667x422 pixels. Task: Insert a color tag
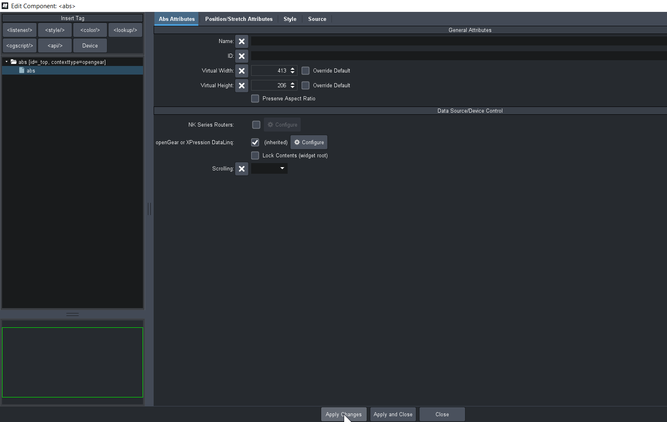[90, 30]
